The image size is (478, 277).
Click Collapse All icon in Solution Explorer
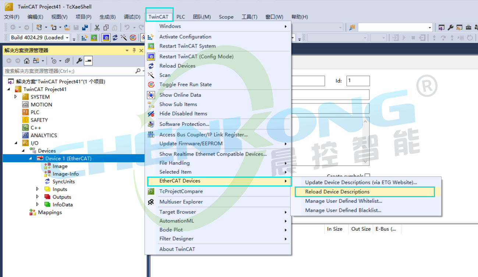coord(67,61)
